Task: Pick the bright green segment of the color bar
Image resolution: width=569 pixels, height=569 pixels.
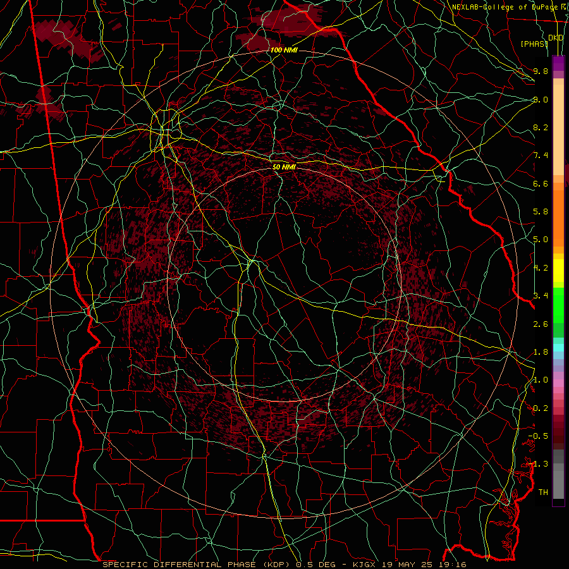Action: (558, 305)
